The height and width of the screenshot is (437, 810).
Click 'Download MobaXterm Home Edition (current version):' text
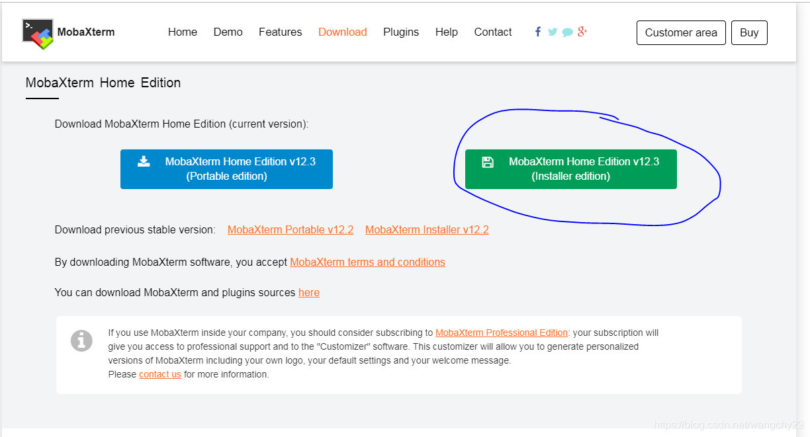coord(181,124)
